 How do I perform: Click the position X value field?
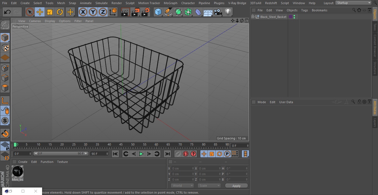182,168
